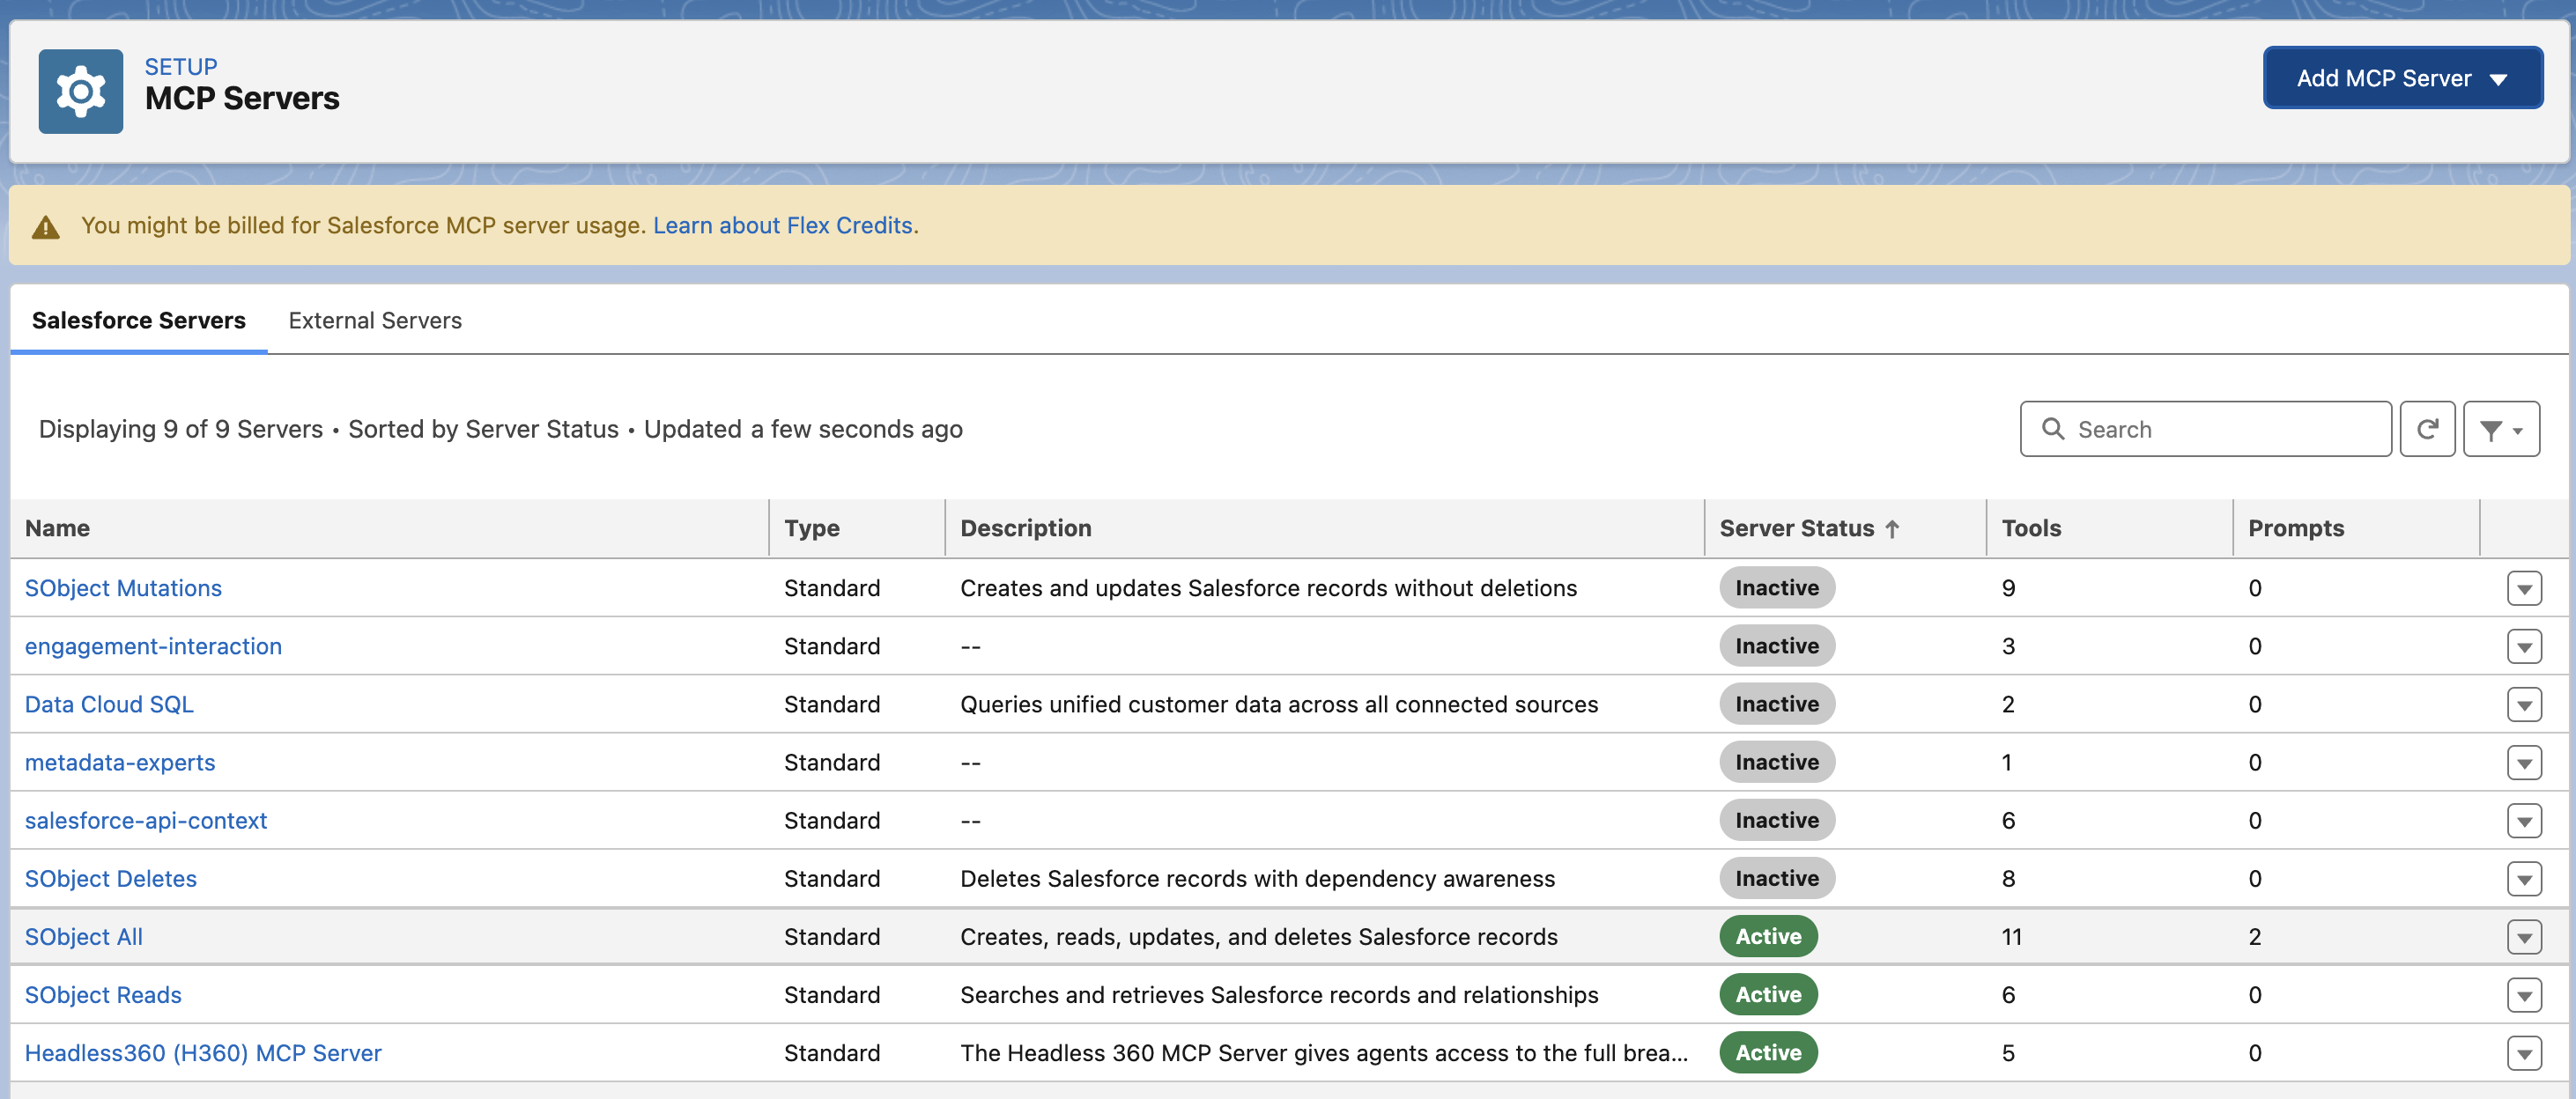Viewport: 2576px width, 1099px height.
Task: Open row actions for SObject All
Action: coord(2524,936)
